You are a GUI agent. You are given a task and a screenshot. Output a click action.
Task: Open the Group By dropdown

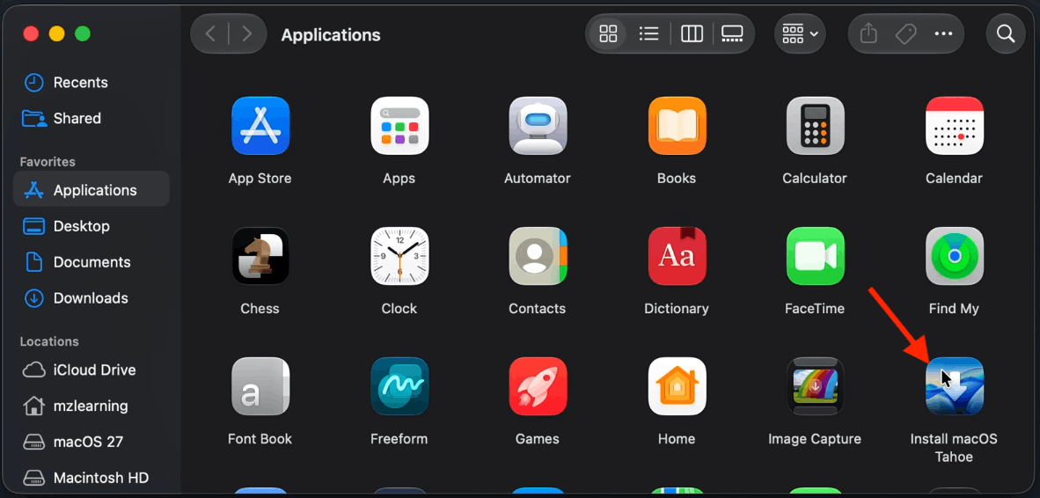800,33
